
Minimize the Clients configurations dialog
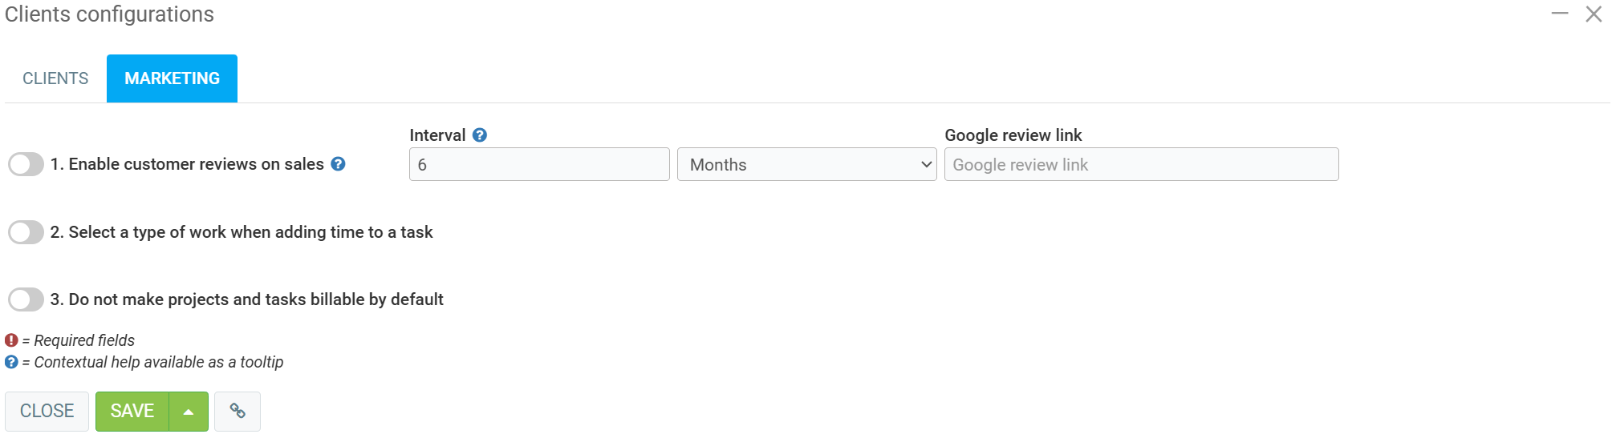[1559, 14]
